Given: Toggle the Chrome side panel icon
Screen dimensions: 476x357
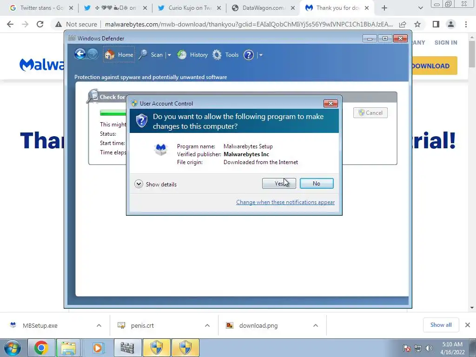Looking at the screenshot, I should pyautogui.click(x=436, y=24).
